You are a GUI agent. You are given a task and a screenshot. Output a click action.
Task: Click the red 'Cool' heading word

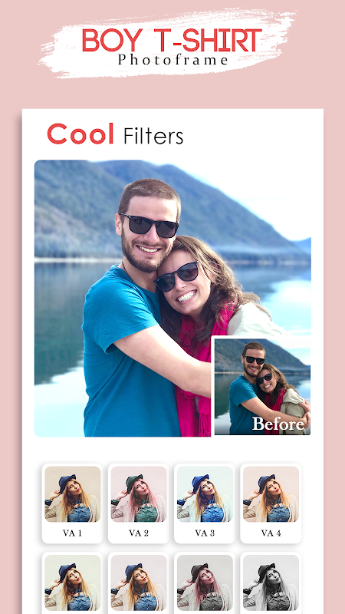coord(80,134)
